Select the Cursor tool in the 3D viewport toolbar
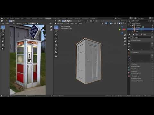154x115 pixels. point(56,31)
